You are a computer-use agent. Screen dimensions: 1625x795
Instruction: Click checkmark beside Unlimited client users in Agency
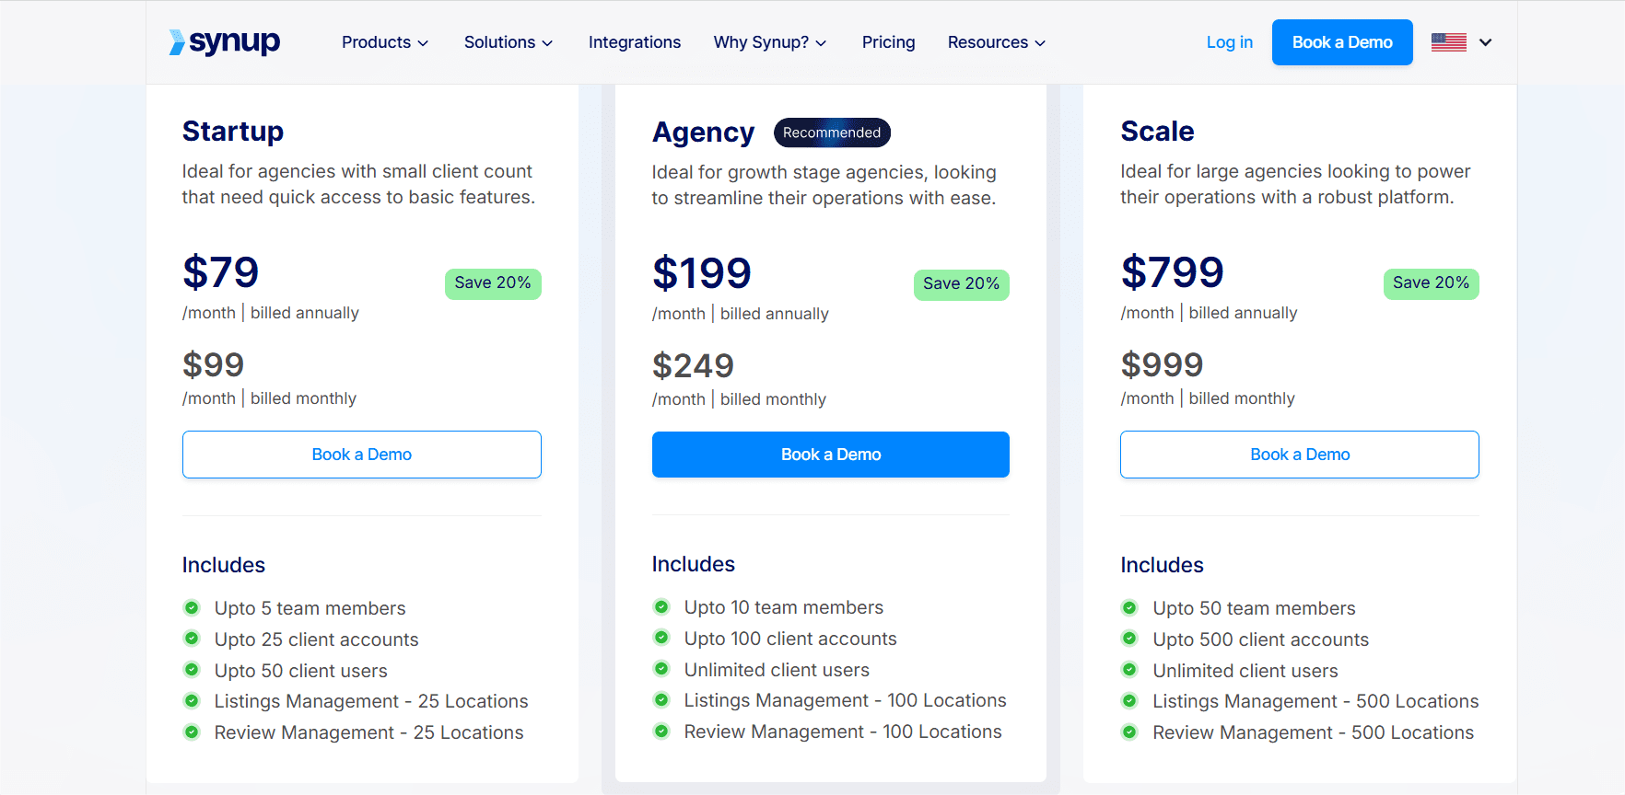pos(661,669)
